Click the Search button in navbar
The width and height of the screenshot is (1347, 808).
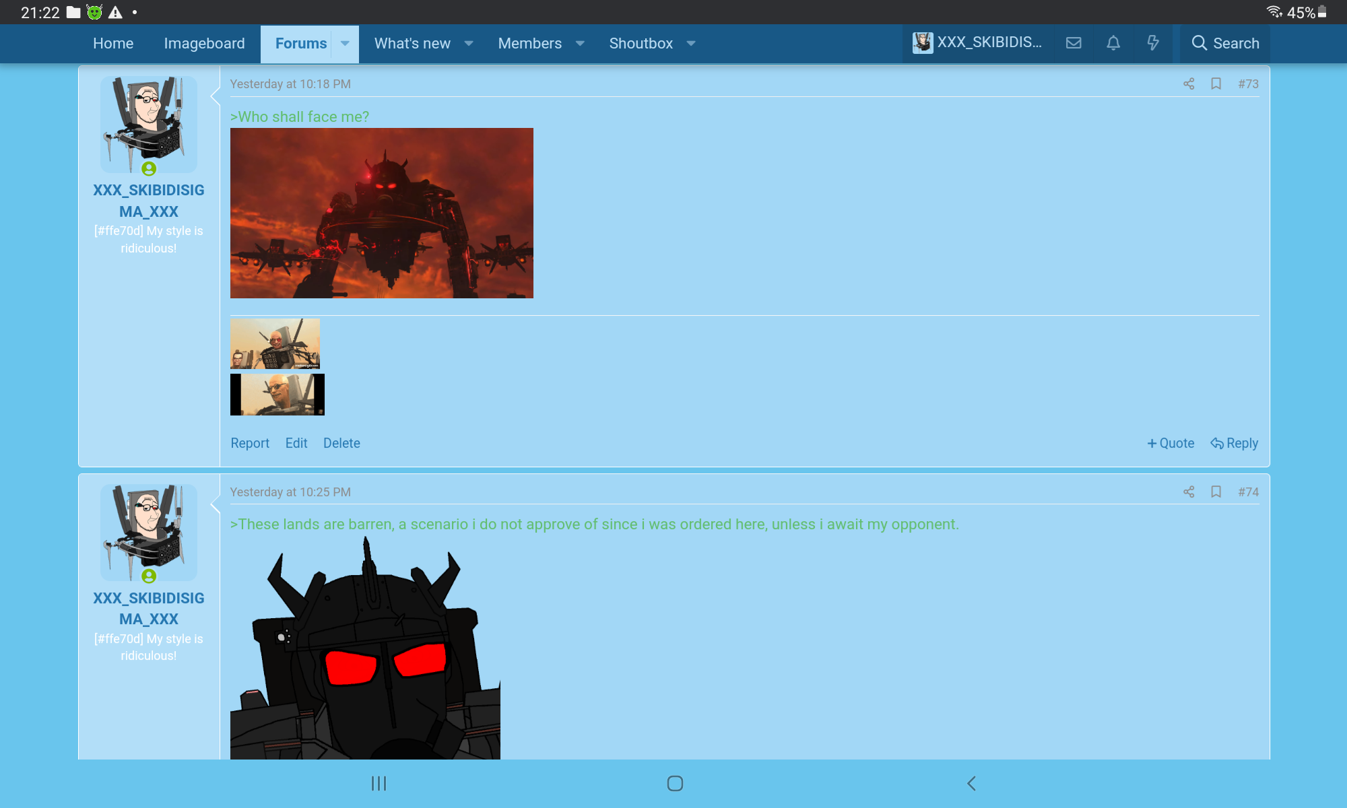[1225, 43]
